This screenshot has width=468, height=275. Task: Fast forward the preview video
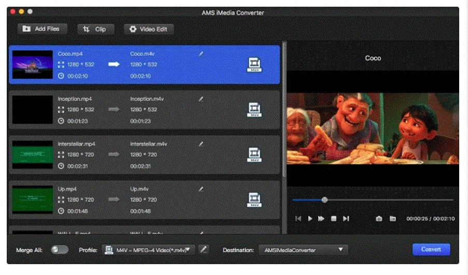321,219
